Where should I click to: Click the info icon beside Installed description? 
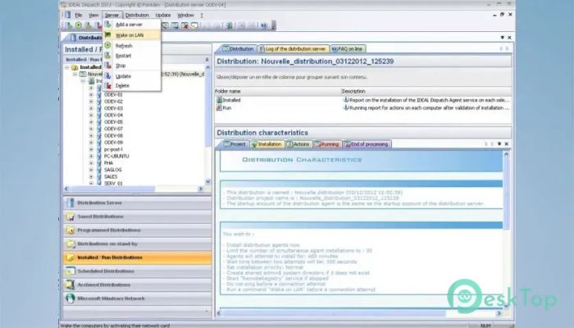pos(346,99)
